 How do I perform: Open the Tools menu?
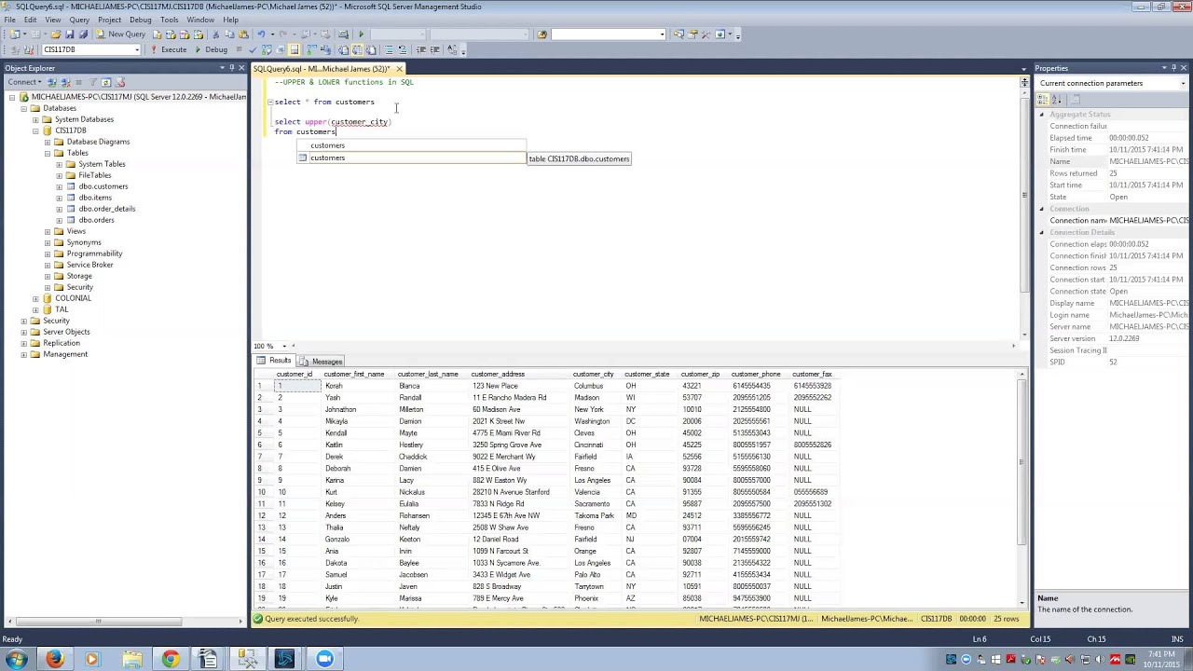[x=169, y=20]
